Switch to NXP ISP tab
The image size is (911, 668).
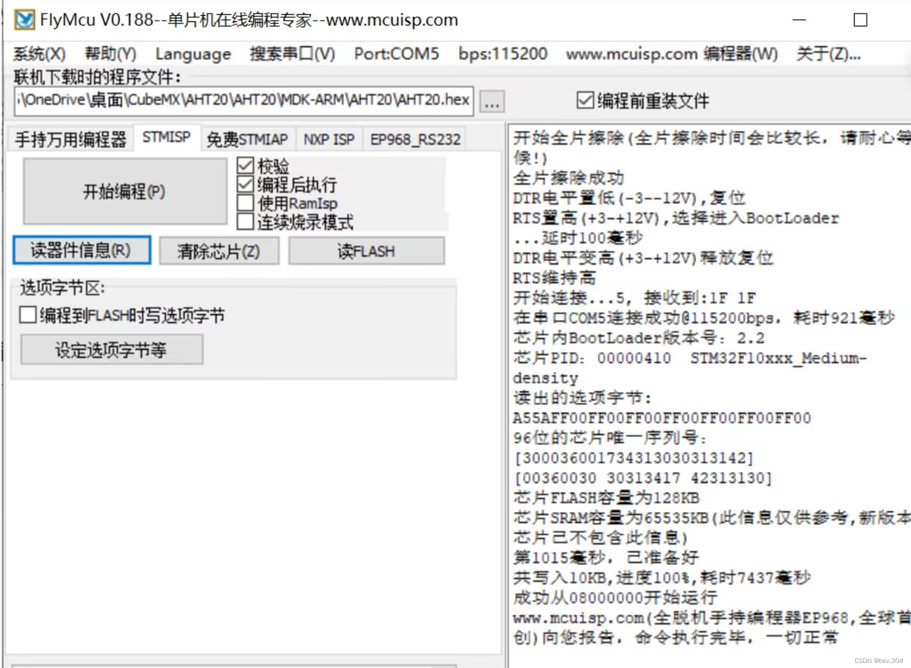[329, 139]
